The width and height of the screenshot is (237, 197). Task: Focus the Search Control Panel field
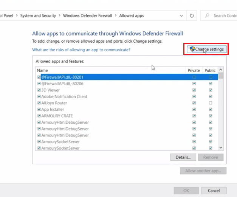tap(219, 16)
